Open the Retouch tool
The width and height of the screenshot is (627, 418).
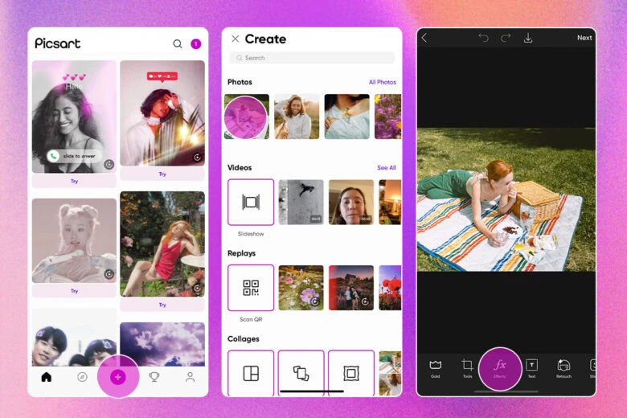(x=563, y=368)
